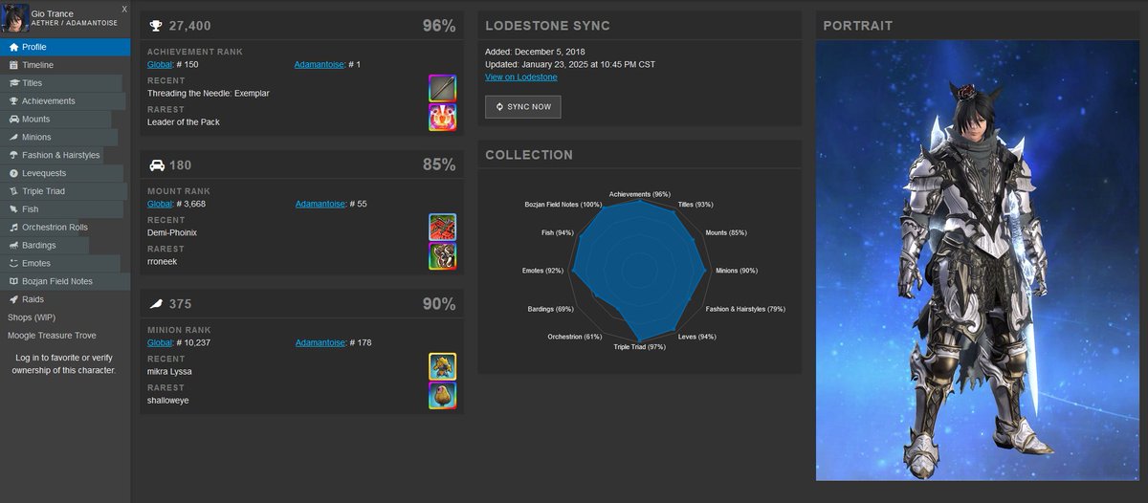Image resolution: width=1148 pixels, height=503 pixels.
Task: Click the minion icon beside 375
Action: click(156, 304)
